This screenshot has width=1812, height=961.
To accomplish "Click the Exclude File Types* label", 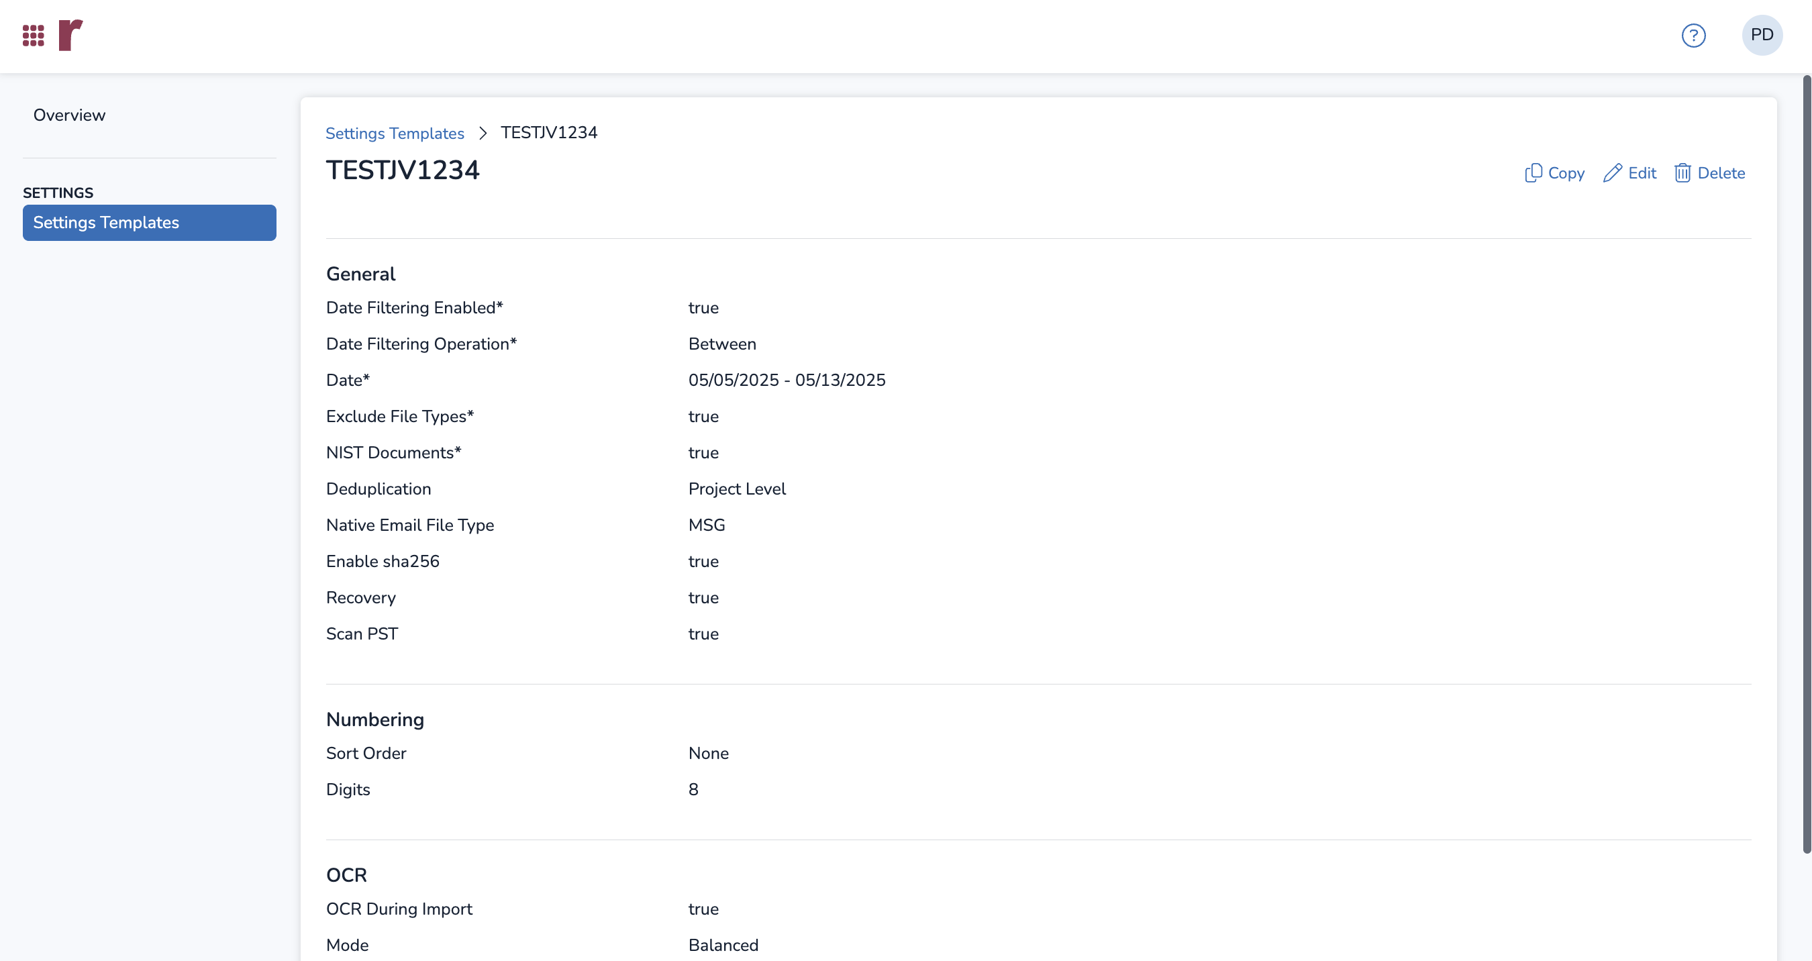I will [399, 417].
